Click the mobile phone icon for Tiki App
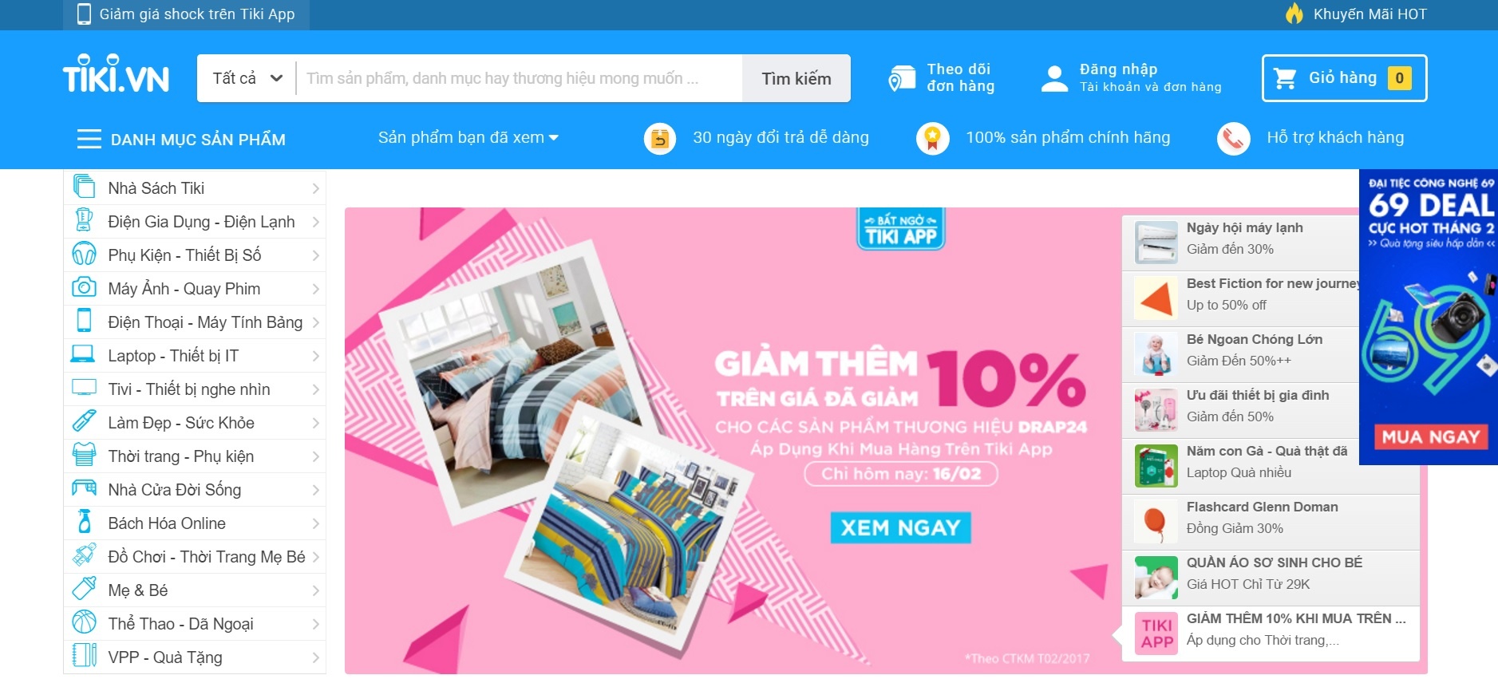The height and width of the screenshot is (679, 1498). [84, 14]
